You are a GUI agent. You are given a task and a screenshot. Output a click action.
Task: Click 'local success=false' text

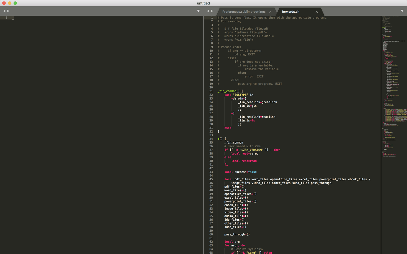(x=241, y=172)
